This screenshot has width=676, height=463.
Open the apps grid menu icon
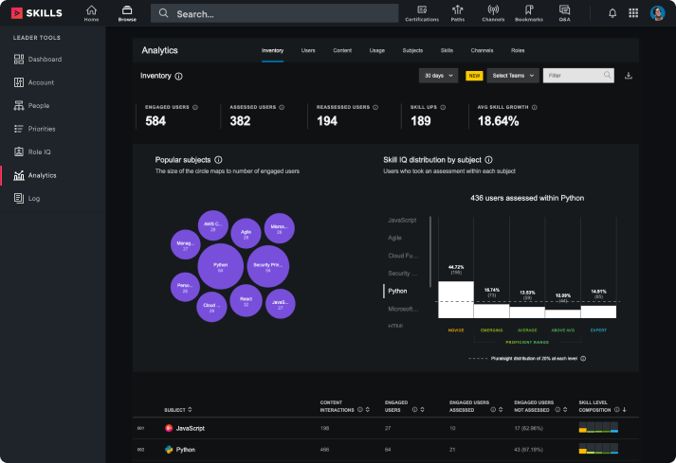pyautogui.click(x=633, y=13)
